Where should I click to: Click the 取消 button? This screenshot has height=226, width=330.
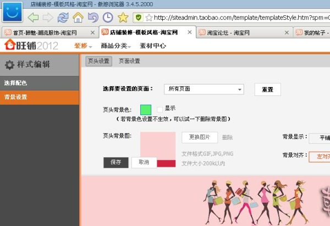(x=144, y=162)
